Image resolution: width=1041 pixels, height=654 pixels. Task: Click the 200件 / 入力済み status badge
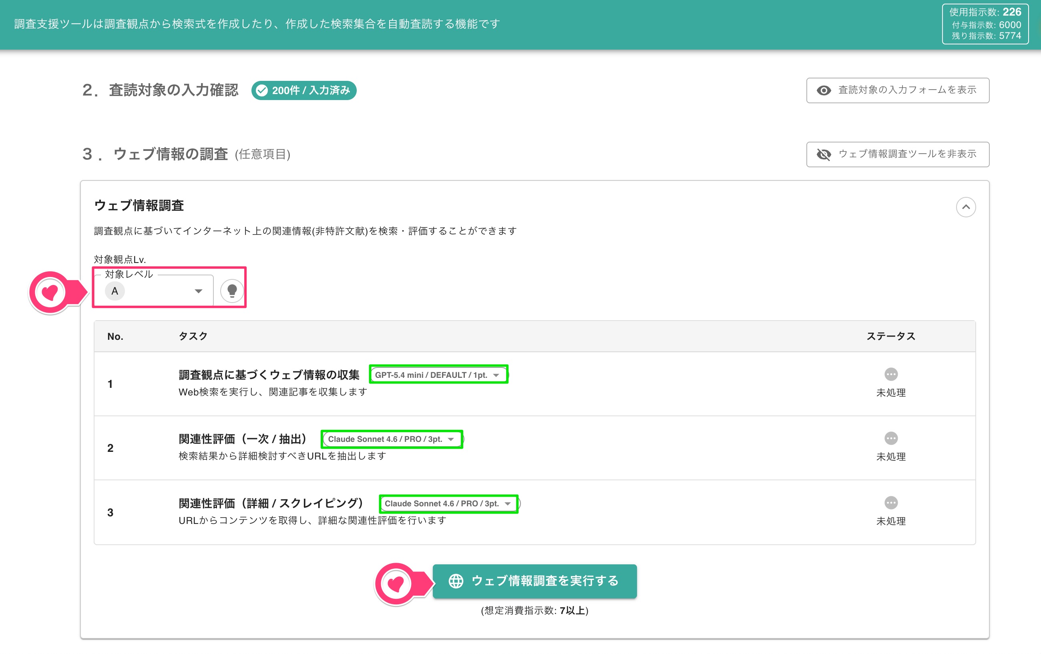pos(304,90)
